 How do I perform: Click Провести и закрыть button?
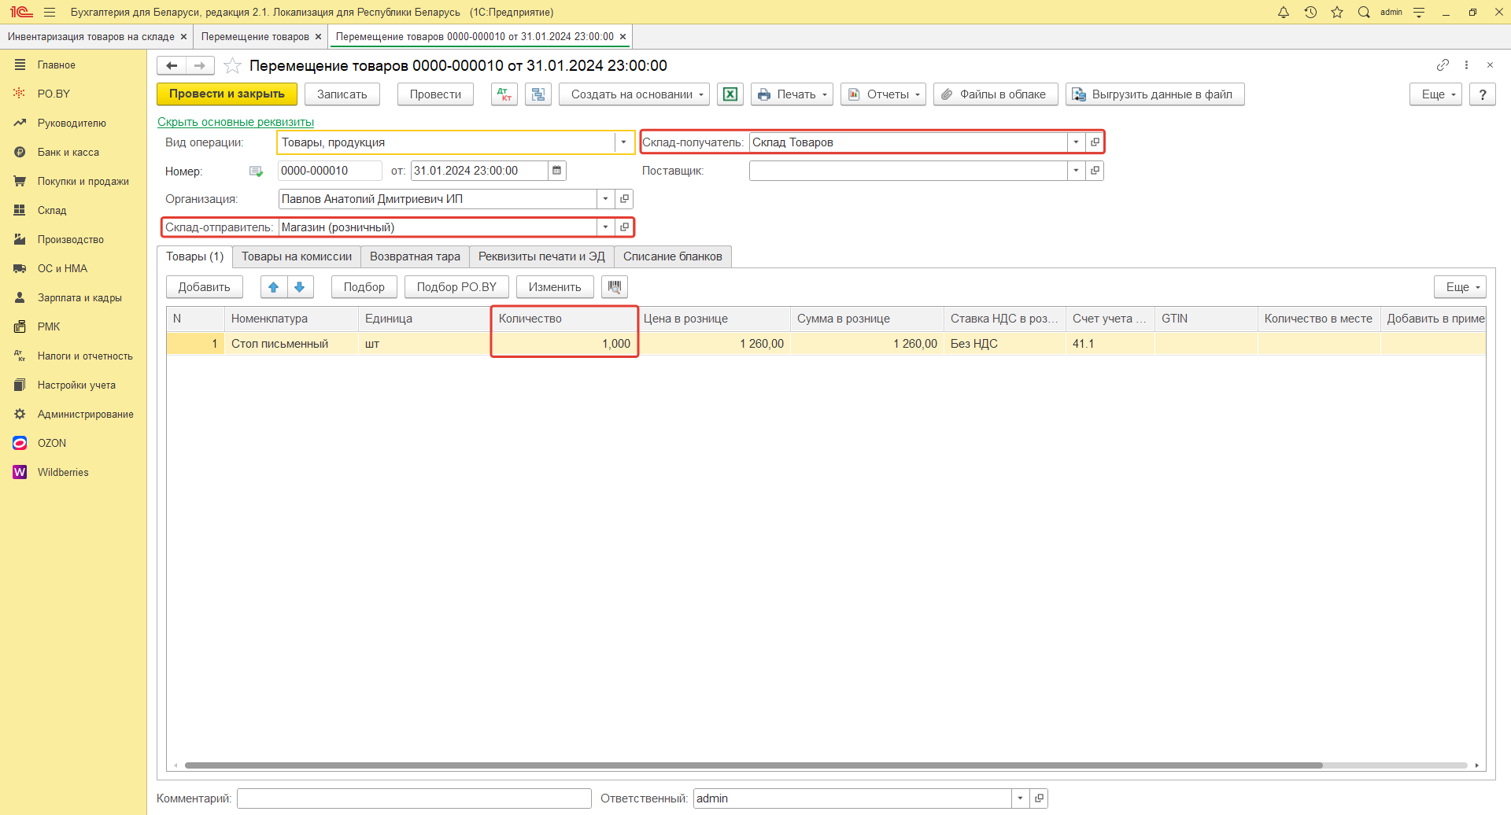(x=227, y=94)
